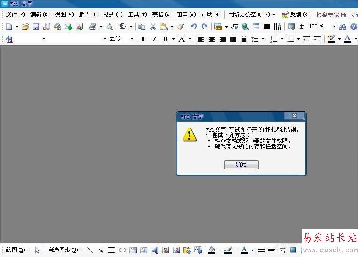Toggle italic formatting
Viewport: 358px width, 257px height.
154,39
